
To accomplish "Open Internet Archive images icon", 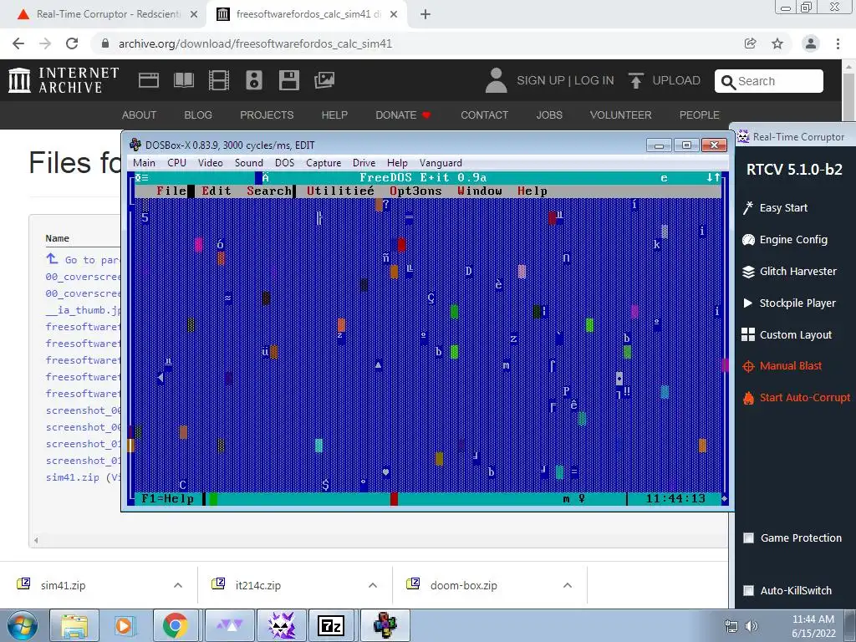I will (x=324, y=80).
